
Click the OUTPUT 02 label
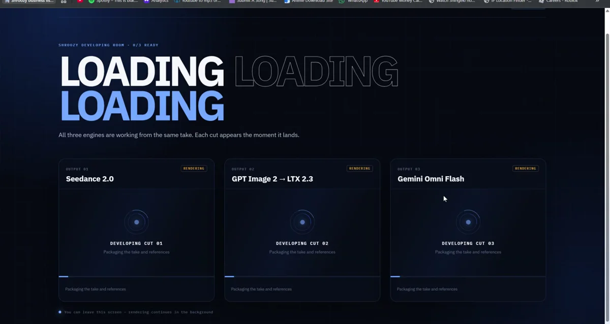[242, 169]
